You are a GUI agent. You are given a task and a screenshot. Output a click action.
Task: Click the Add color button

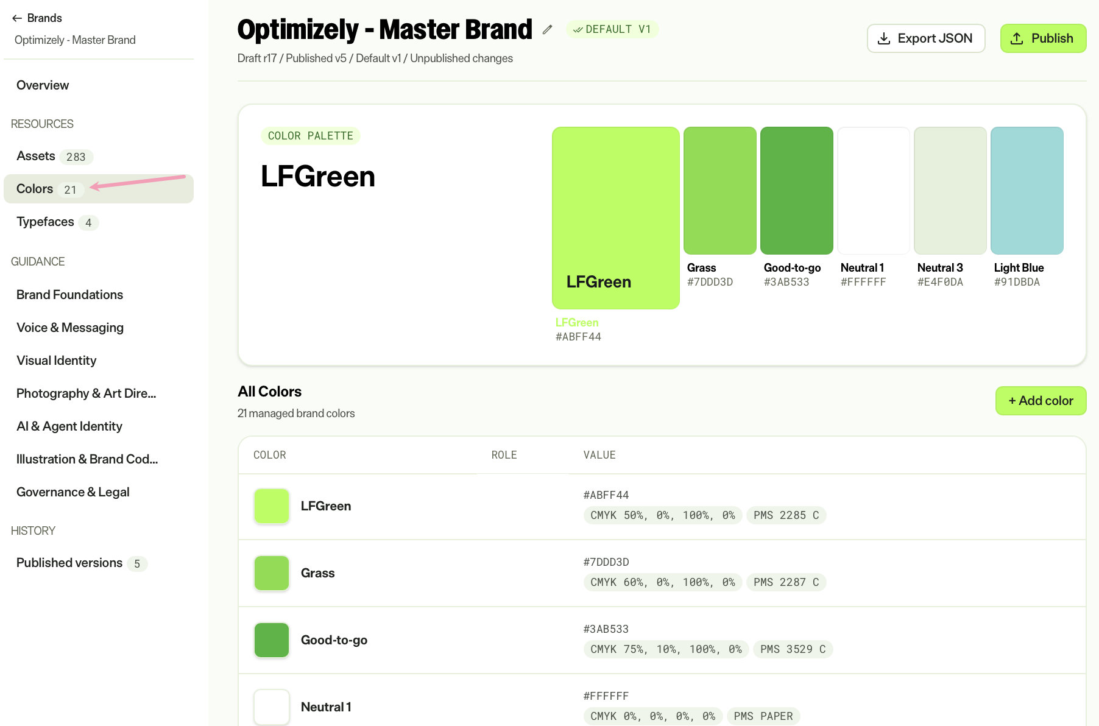pos(1041,401)
